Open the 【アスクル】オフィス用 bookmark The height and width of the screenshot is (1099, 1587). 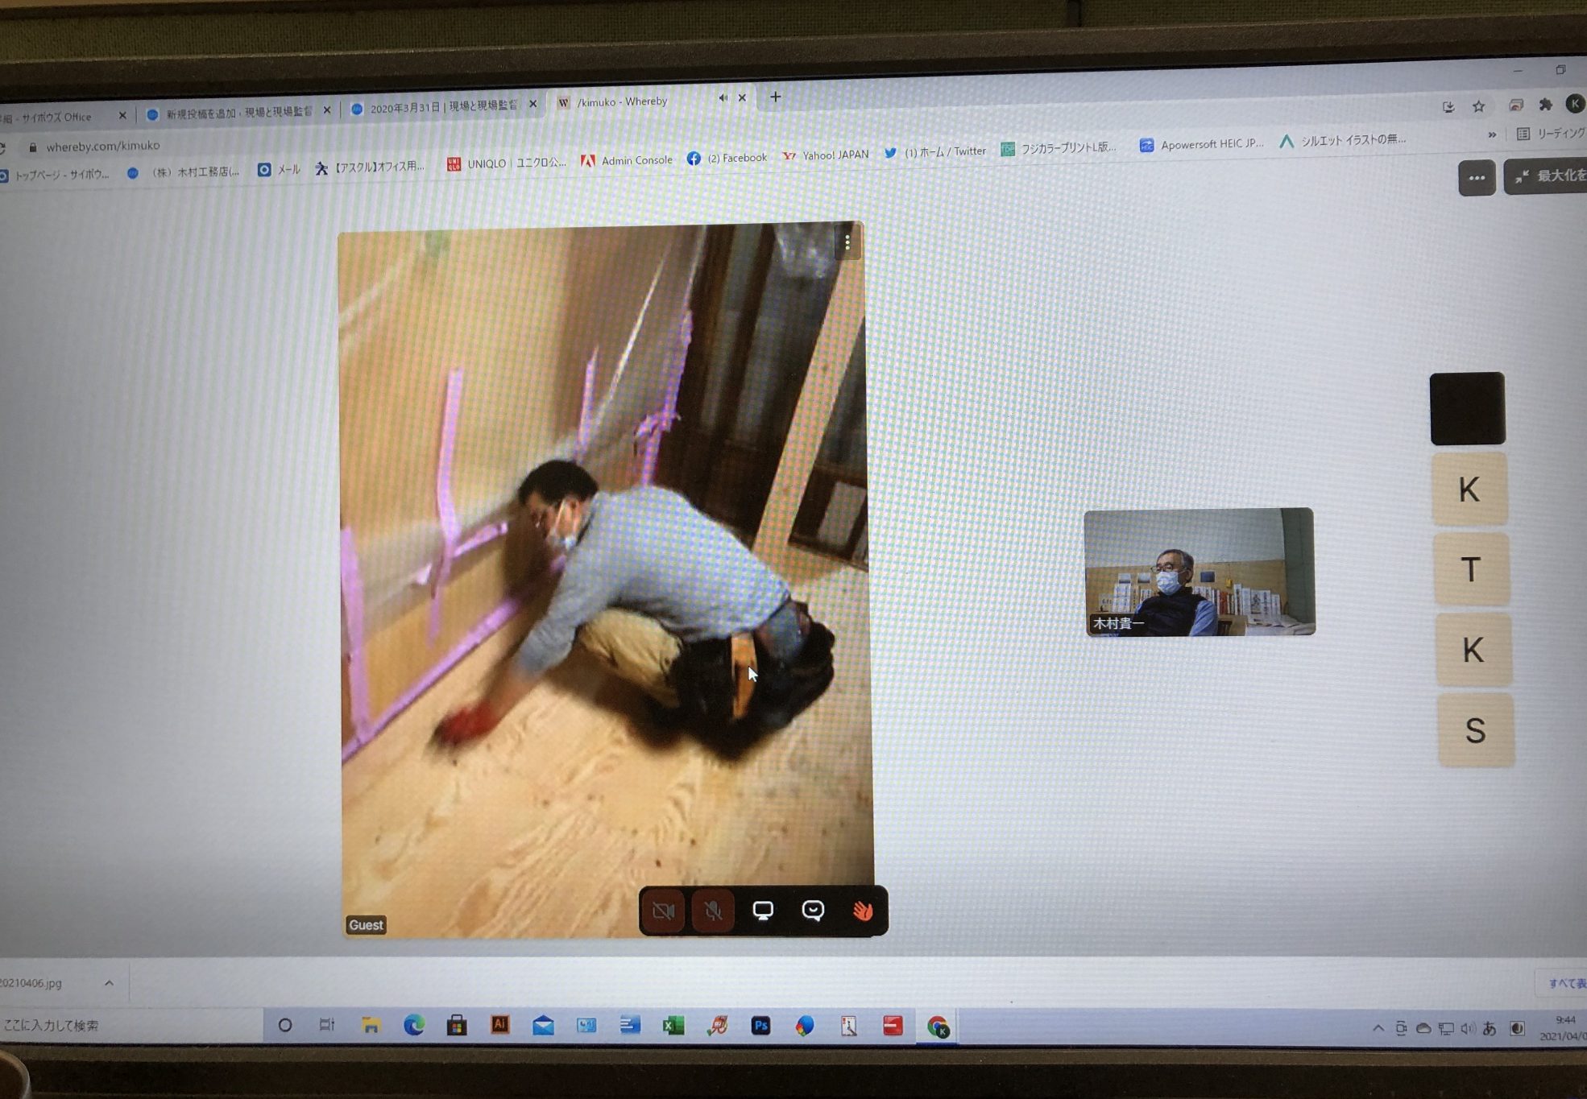pyautogui.click(x=371, y=167)
